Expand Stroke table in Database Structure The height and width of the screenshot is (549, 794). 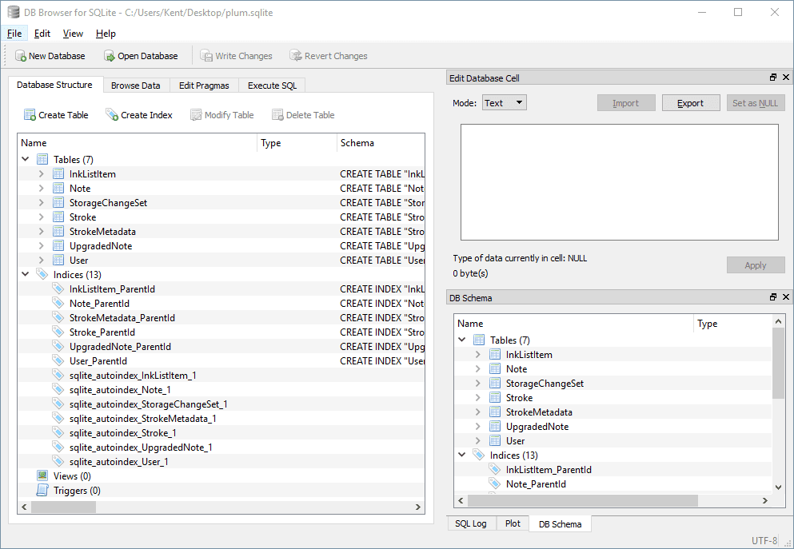click(x=42, y=217)
